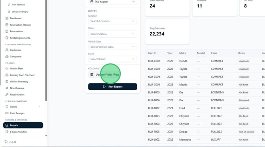Expand the Claims submenu chevron
265x147 pixels.
point(40,106)
